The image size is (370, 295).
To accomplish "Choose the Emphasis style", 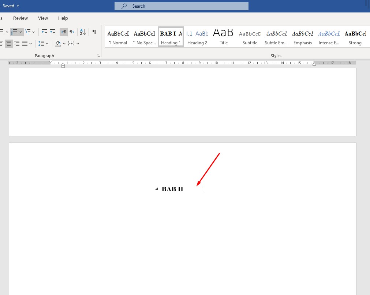I will pyautogui.click(x=303, y=37).
